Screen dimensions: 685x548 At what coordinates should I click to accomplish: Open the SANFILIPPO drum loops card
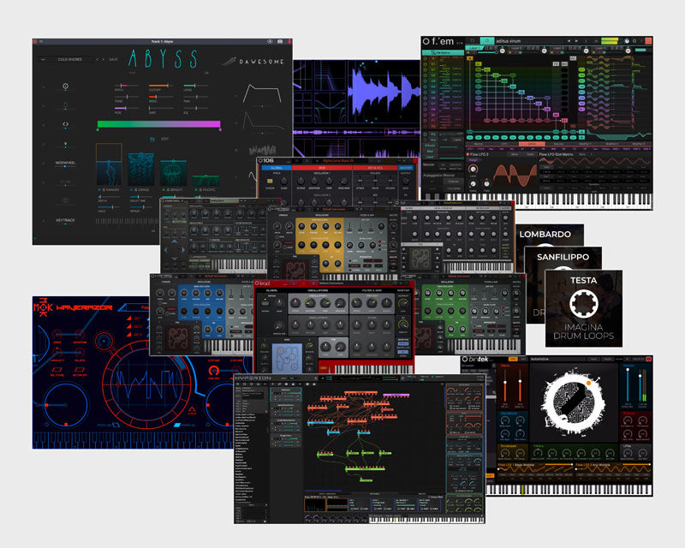tap(563, 258)
